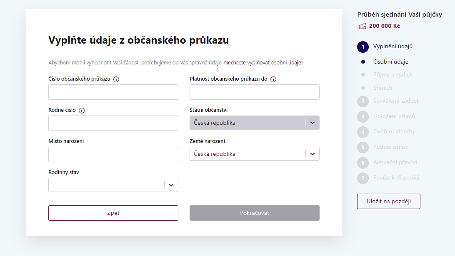Click step circle 3 Doložení příjmů
Screen dimensions: 455x256
pos(362,116)
